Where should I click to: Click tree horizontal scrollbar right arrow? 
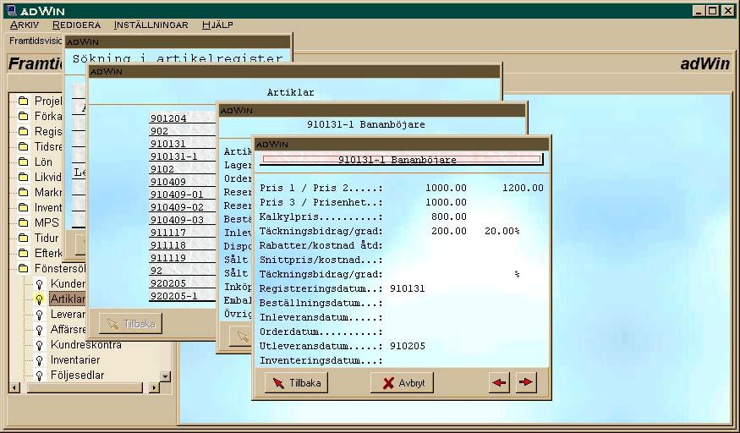click(x=154, y=387)
